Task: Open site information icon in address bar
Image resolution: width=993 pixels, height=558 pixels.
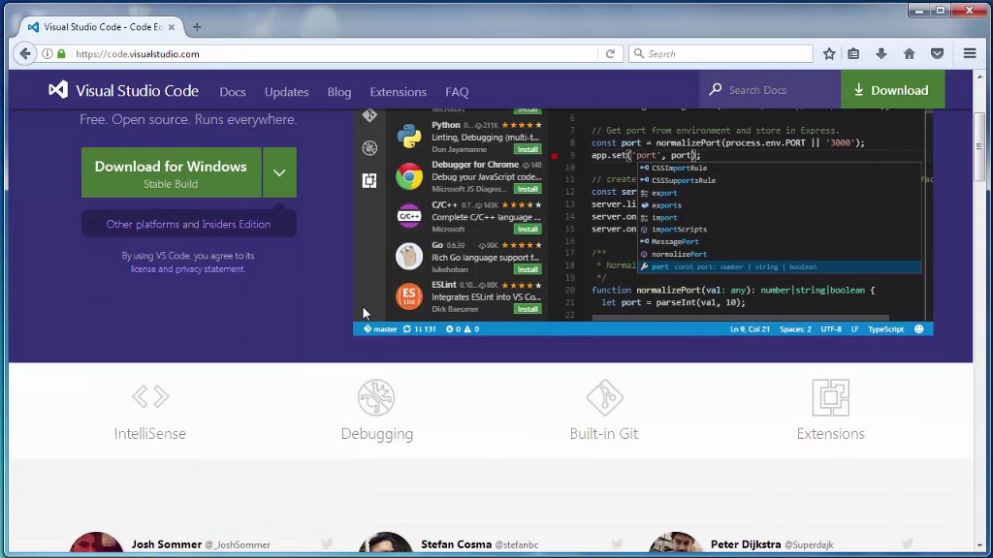Action: pos(48,54)
